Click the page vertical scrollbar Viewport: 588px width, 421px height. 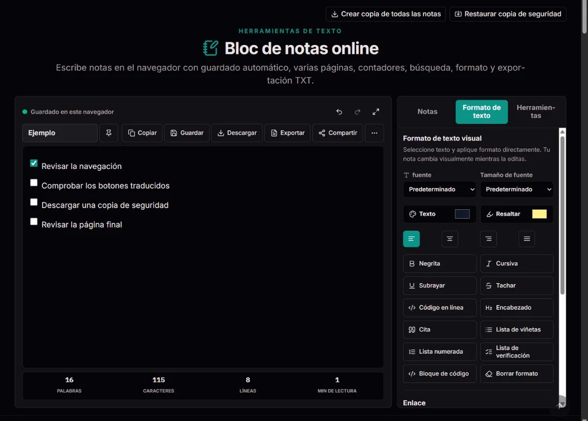tap(584, 20)
